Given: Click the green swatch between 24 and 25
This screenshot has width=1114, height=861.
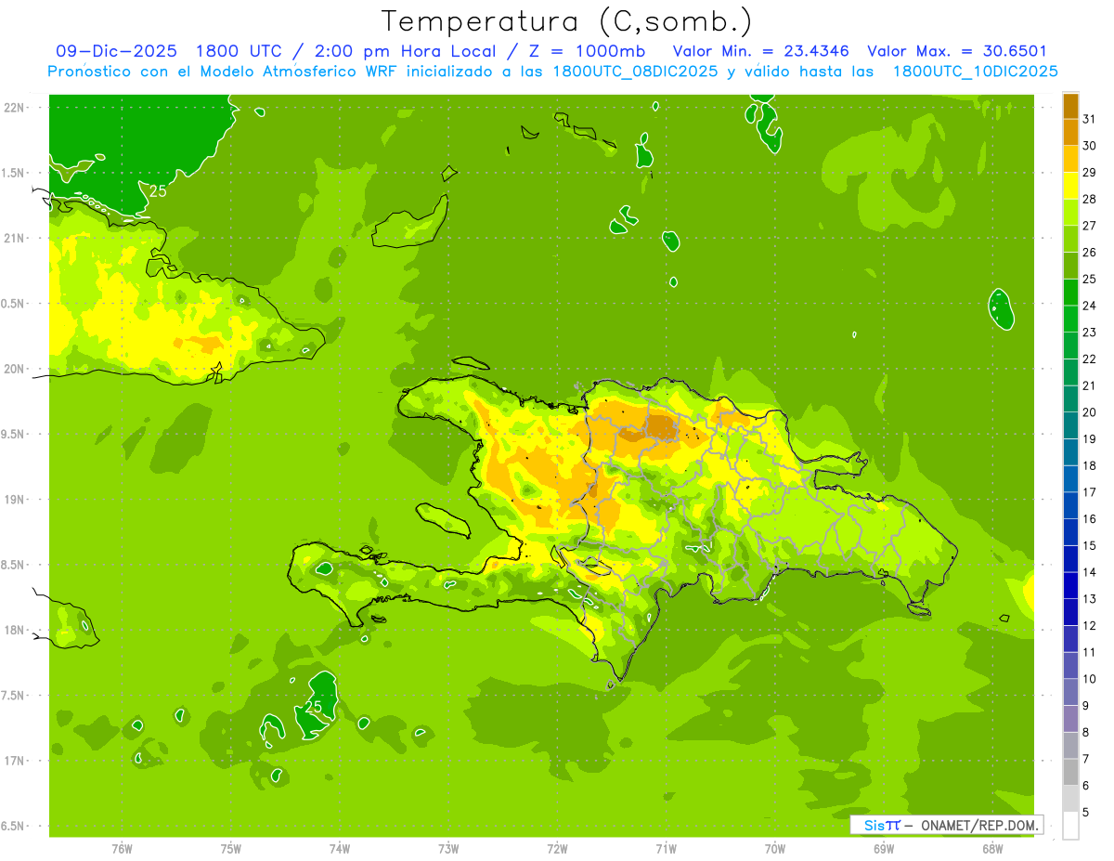Looking at the screenshot, I should click(x=1070, y=292).
